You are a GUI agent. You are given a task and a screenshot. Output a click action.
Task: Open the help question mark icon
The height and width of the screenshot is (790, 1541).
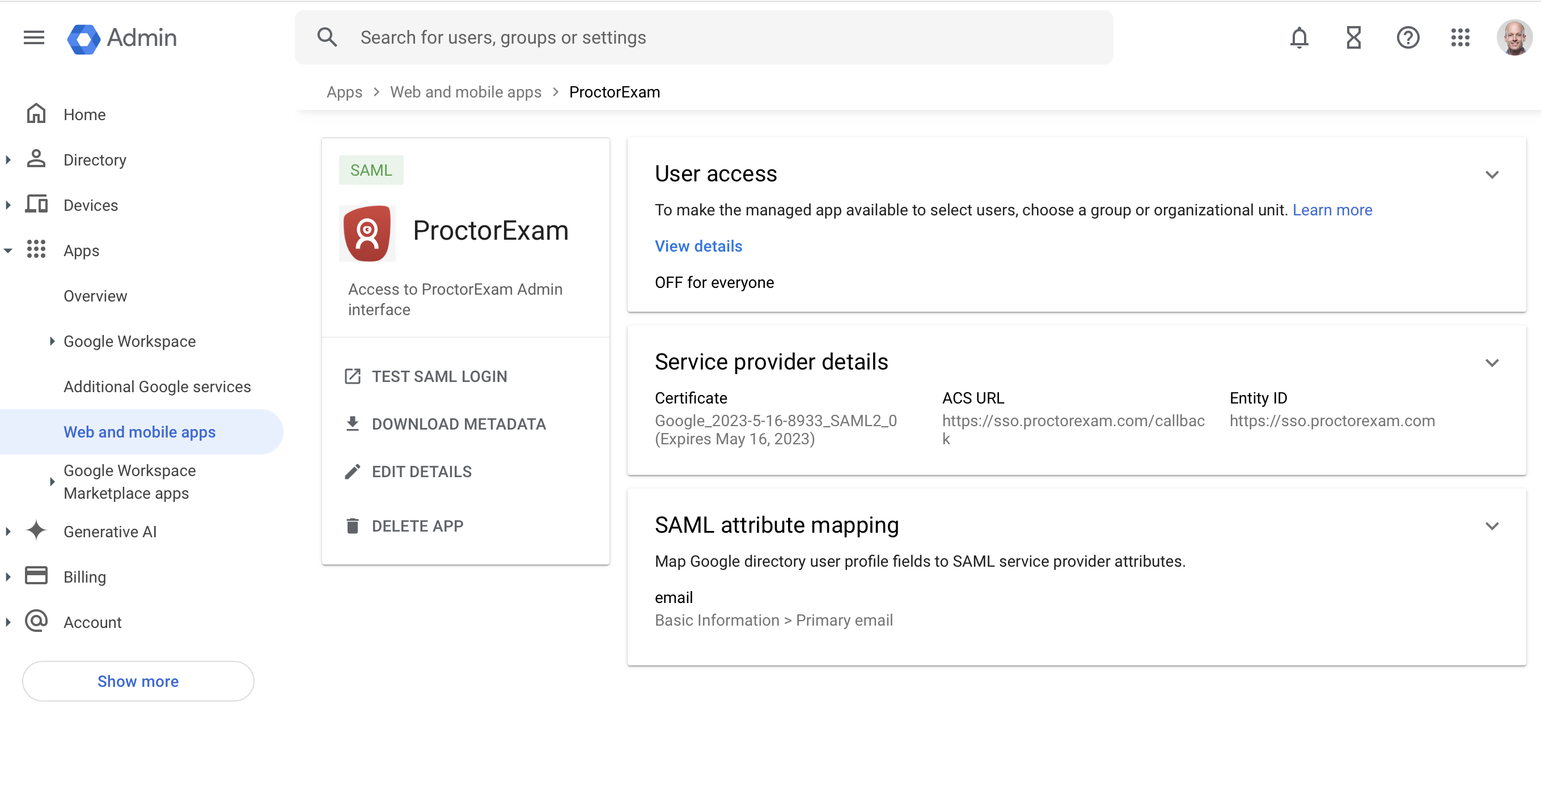[1408, 37]
